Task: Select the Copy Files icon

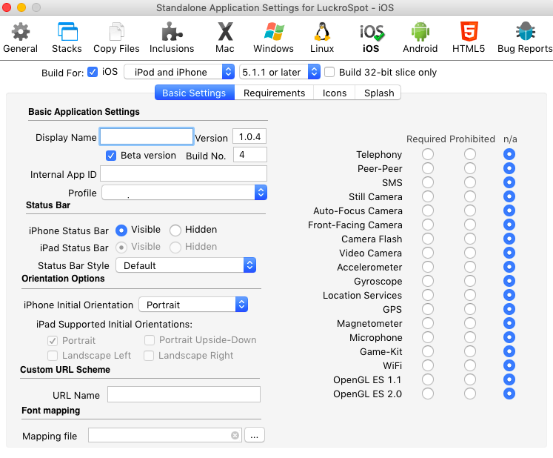Action: click(116, 37)
